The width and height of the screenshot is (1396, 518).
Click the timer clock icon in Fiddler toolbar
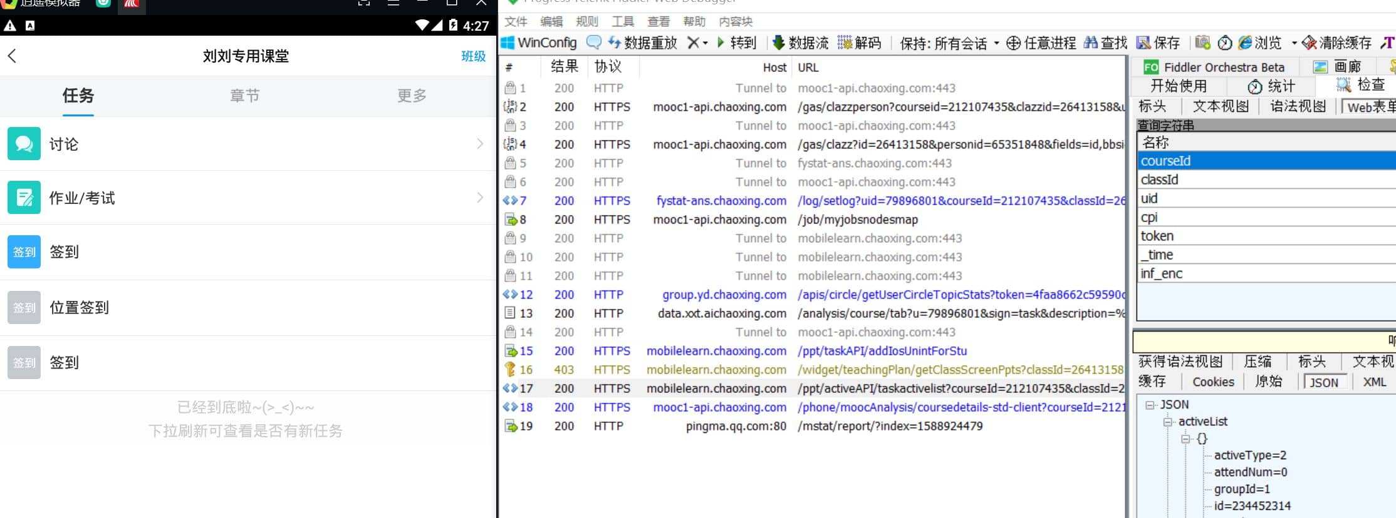click(x=1224, y=43)
